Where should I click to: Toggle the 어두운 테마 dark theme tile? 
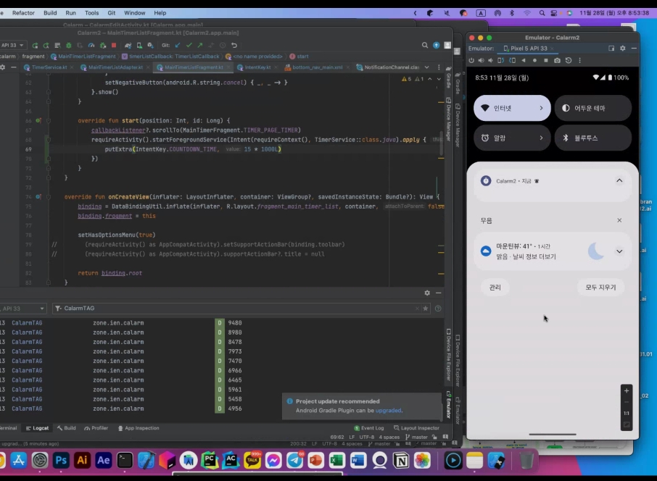[593, 108]
